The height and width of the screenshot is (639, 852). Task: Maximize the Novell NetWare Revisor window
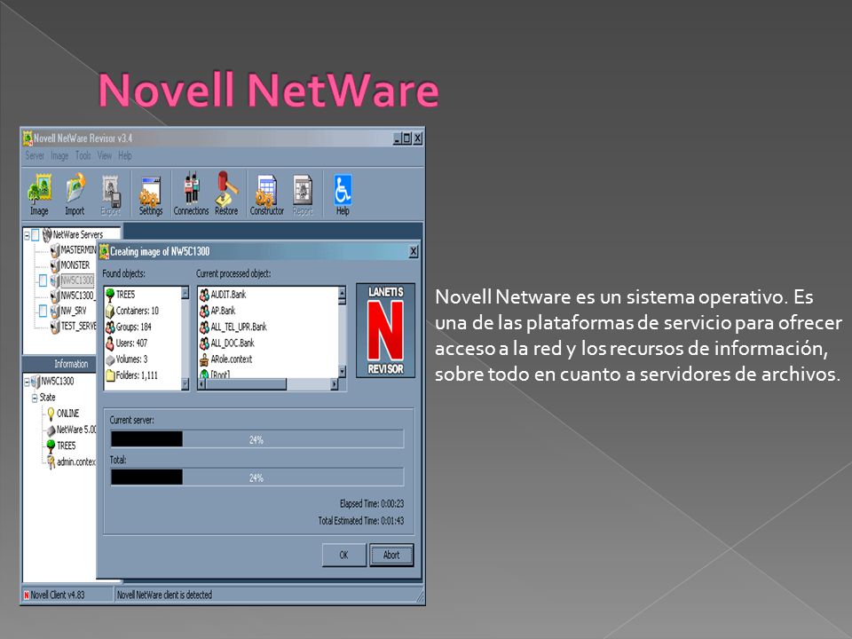[x=407, y=138]
